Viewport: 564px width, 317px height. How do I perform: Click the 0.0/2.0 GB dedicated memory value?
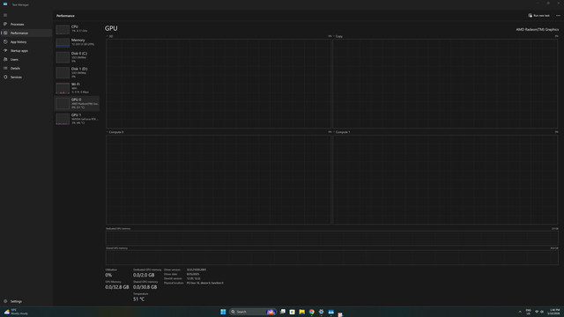[x=144, y=275]
